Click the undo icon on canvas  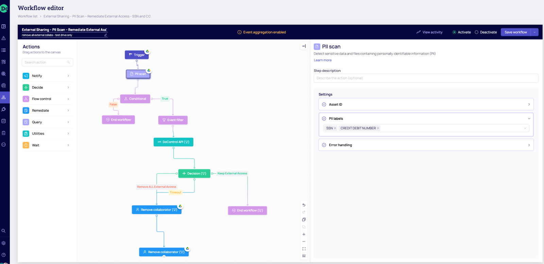click(x=304, y=205)
